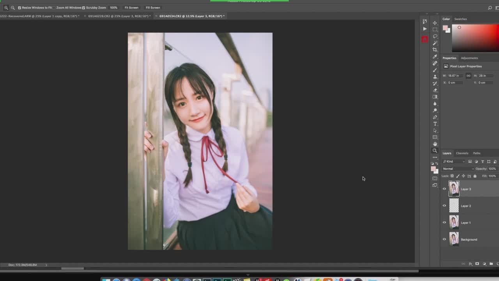The height and width of the screenshot is (281, 499).
Task: Click the link width and height icon
Action: tap(468, 76)
